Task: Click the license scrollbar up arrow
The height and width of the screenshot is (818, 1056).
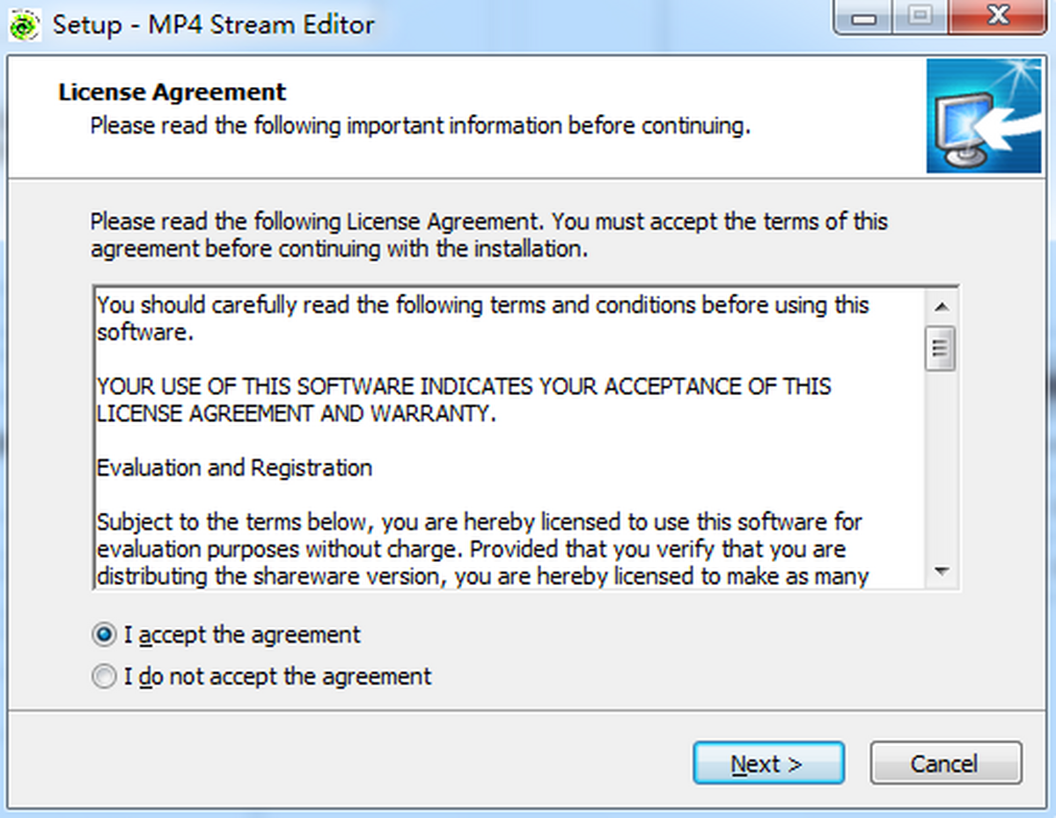Action: point(941,306)
